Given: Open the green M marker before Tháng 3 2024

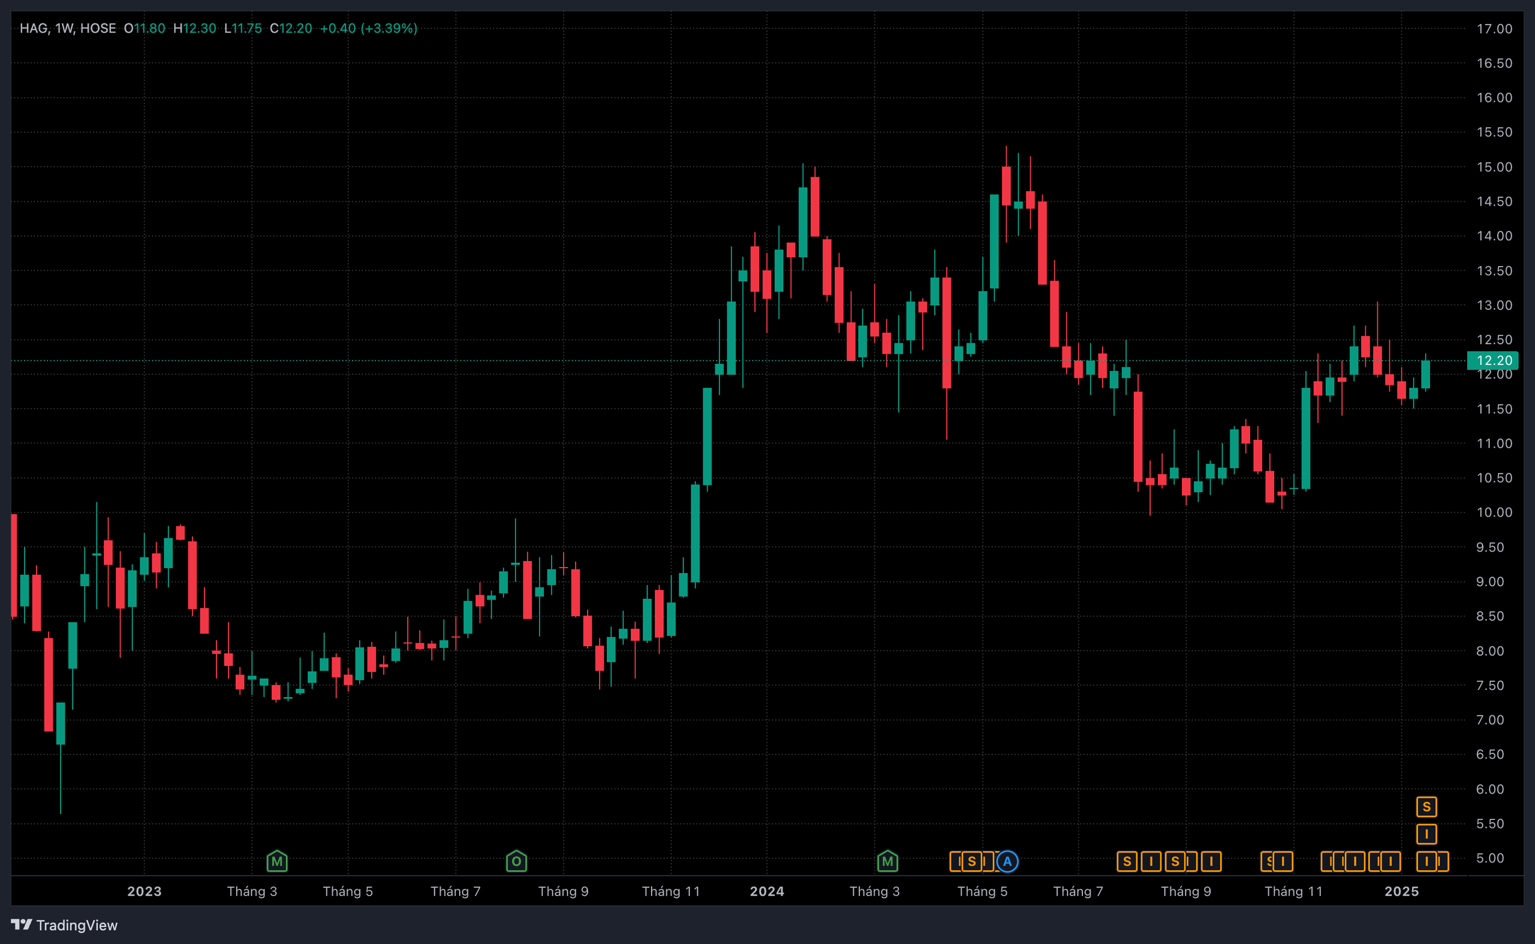Looking at the screenshot, I should [x=887, y=862].
